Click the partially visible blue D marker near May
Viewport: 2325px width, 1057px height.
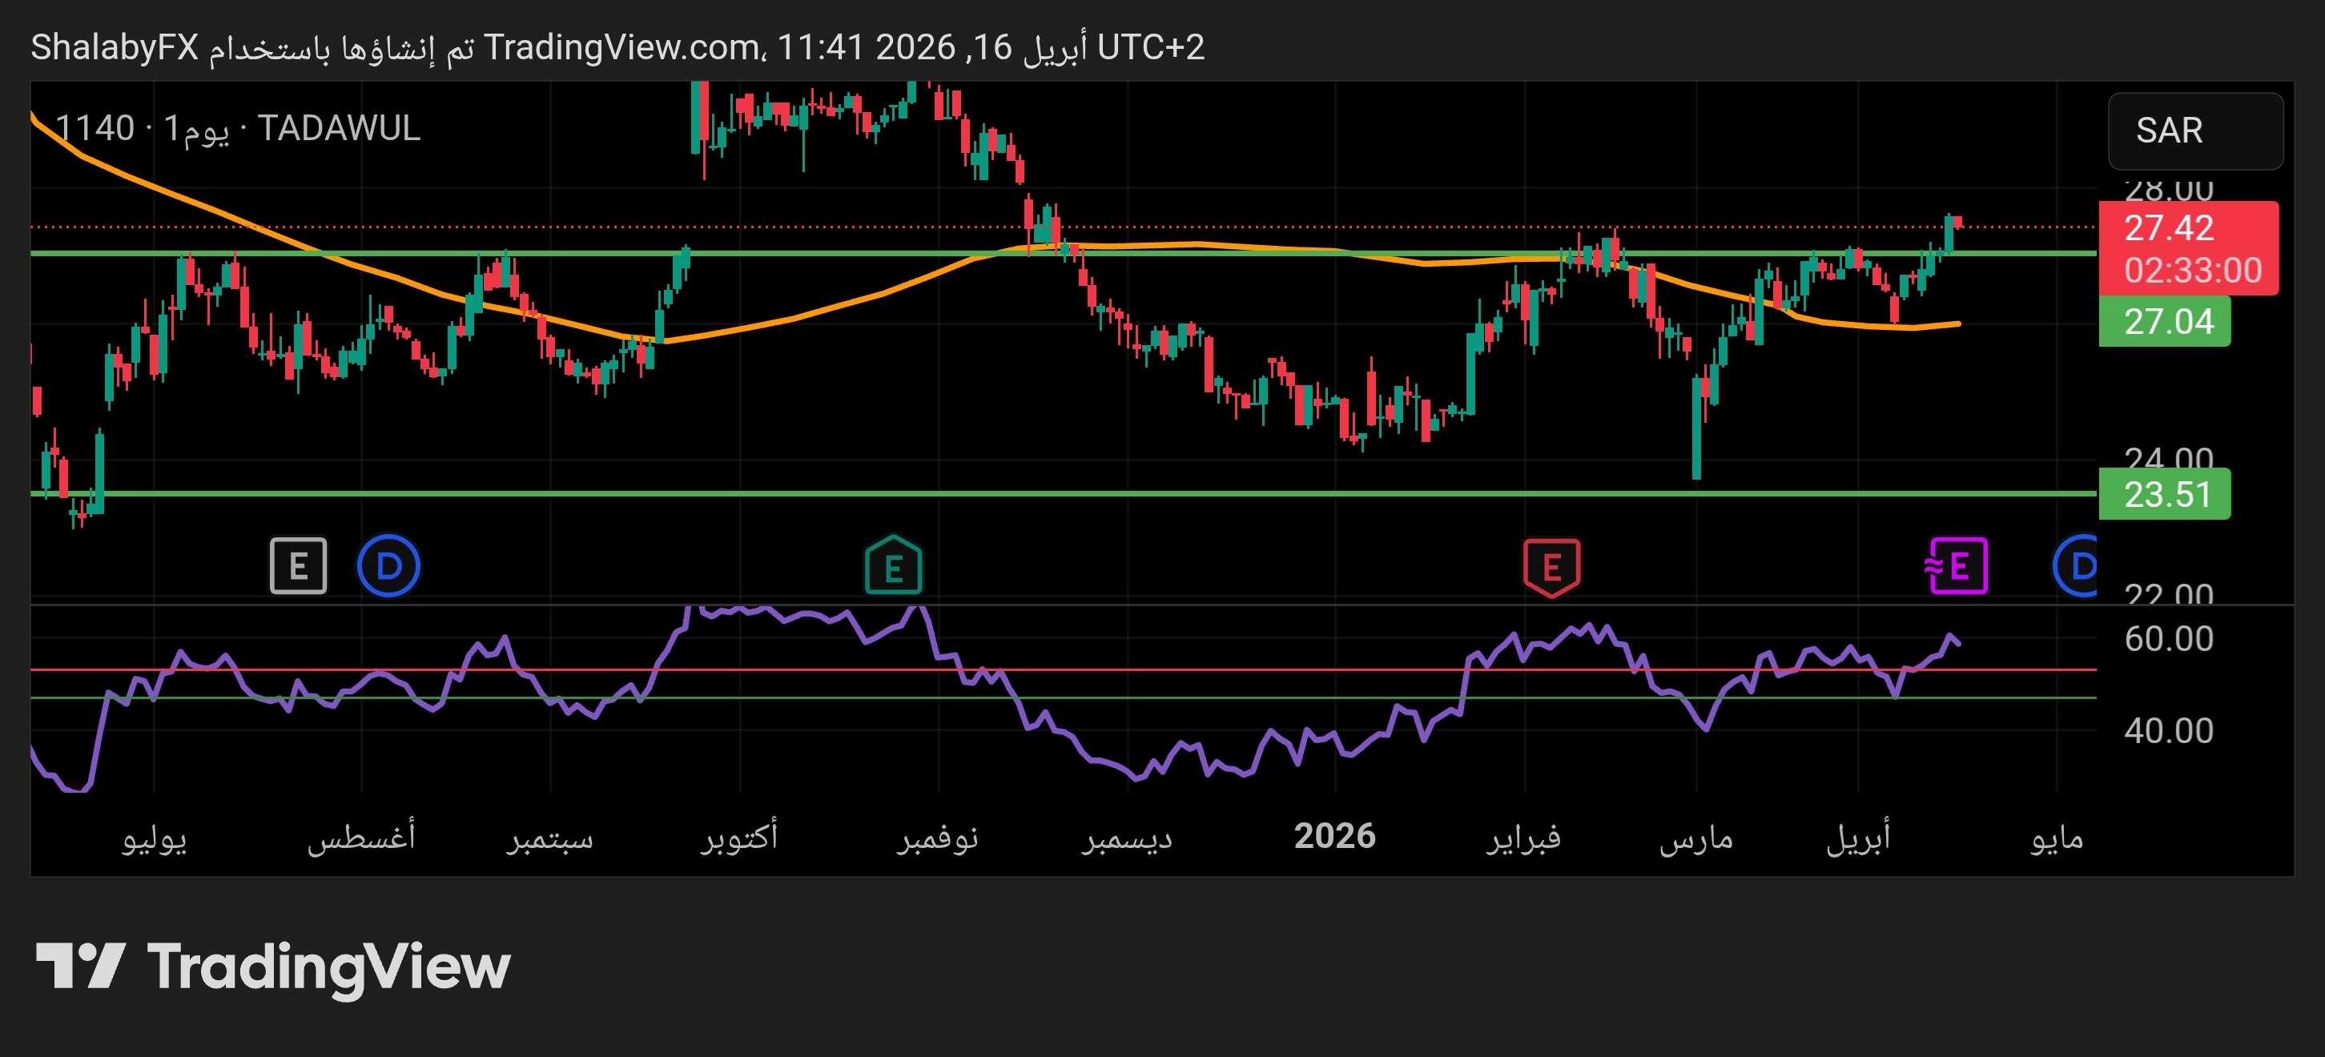[2077, 566]
